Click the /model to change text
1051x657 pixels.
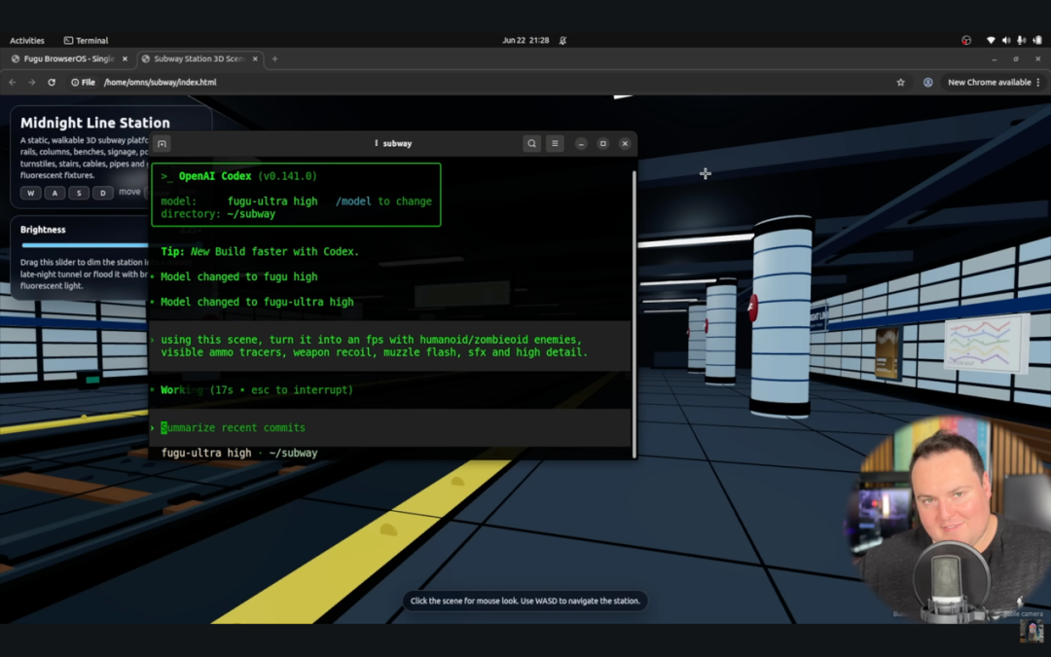tap(383, 201)
